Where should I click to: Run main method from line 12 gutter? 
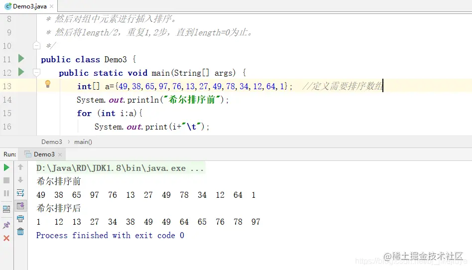click(21, 72)
